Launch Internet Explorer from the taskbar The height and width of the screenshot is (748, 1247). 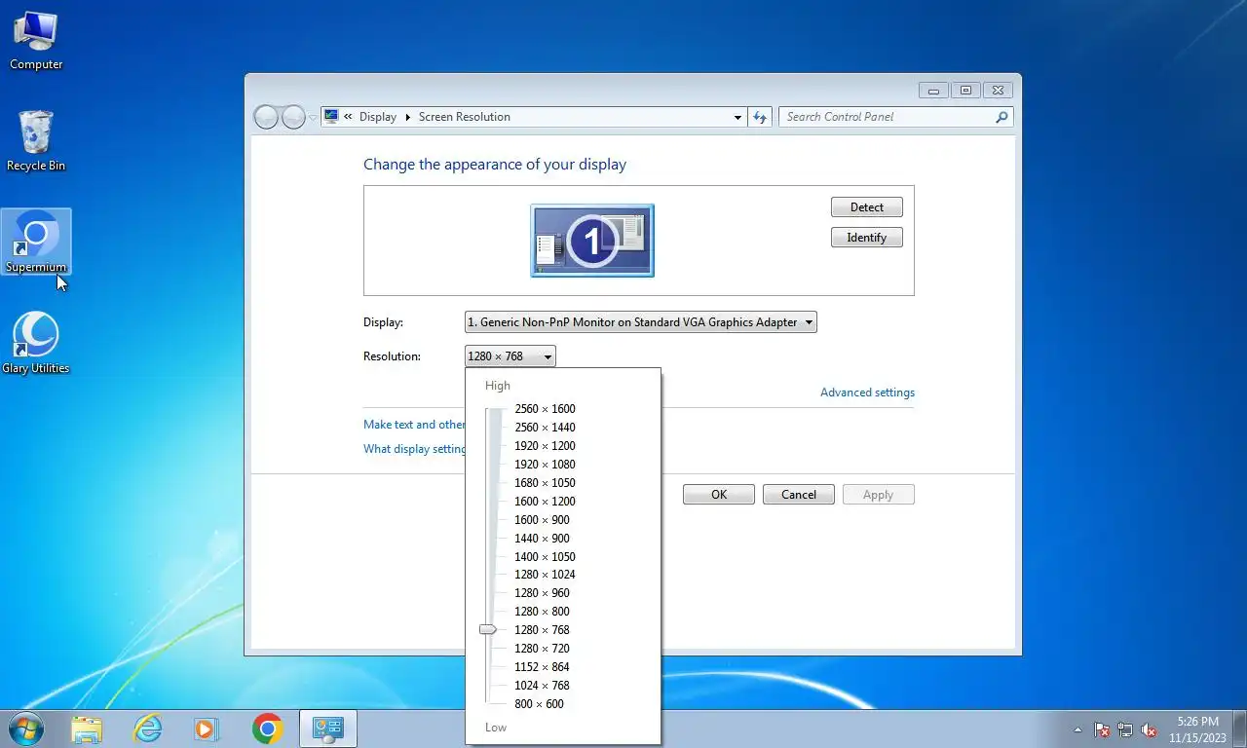pyautogui.click(x=147, y=729)
